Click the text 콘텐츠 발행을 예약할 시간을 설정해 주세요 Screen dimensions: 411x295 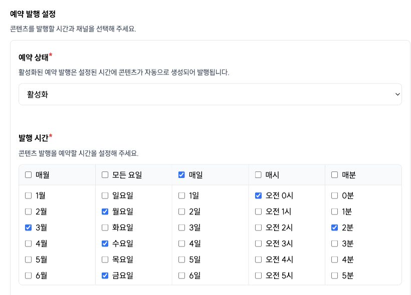click(78, 153)
